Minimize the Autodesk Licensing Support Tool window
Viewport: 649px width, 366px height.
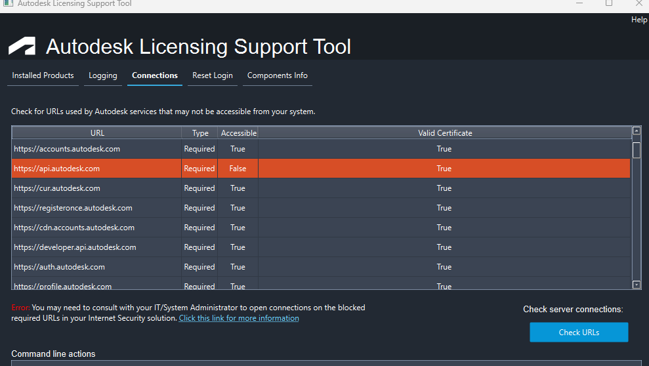[x=579, y=3]
